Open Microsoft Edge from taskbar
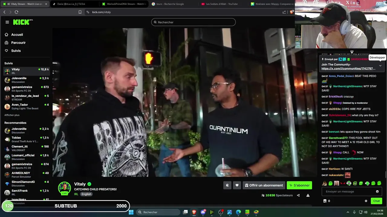The image size is (387, 217). point(238,212)
